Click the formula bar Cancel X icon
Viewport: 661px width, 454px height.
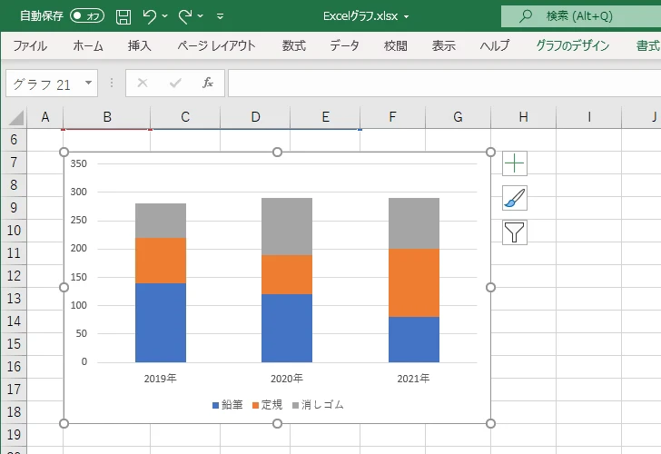coord(143,83)
